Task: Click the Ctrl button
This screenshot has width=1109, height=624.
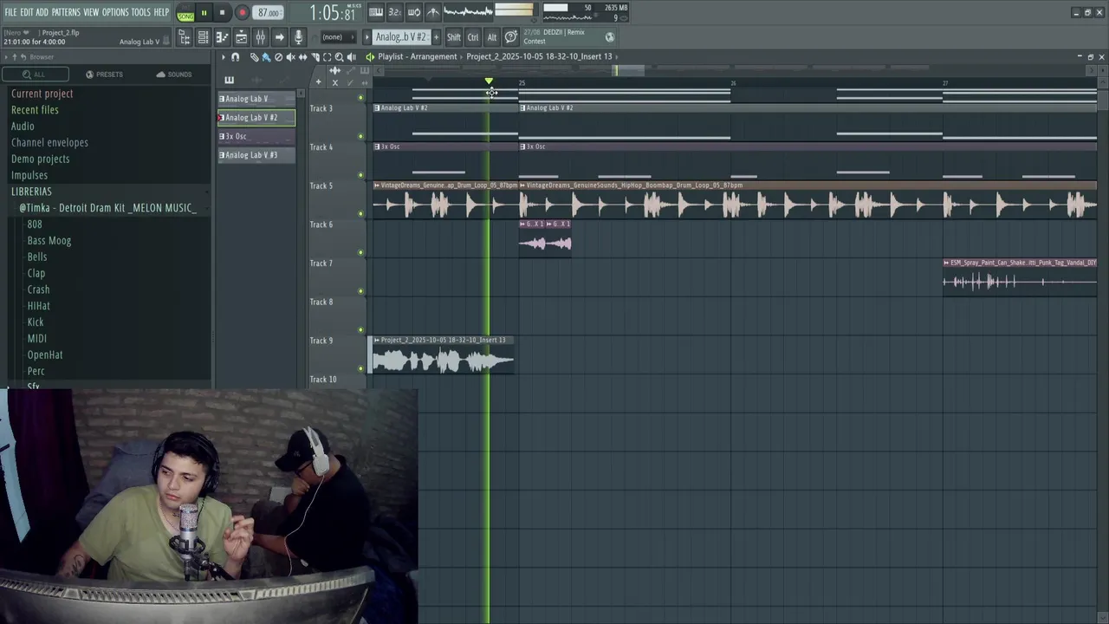Action: click(x=473, y=37)
